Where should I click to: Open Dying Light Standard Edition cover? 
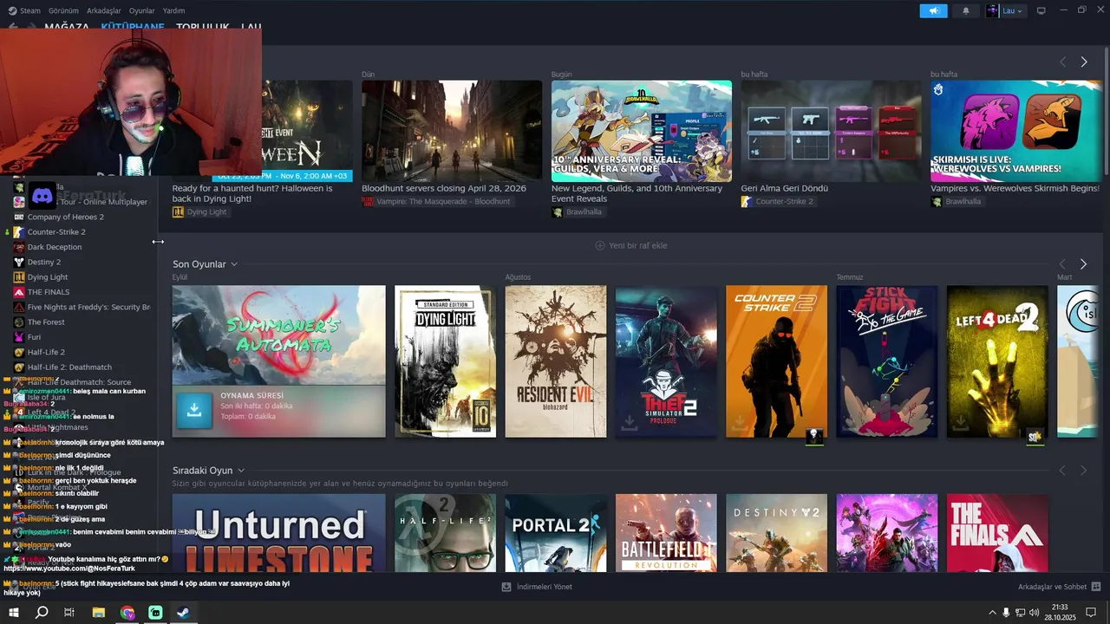tap(445, 361)
